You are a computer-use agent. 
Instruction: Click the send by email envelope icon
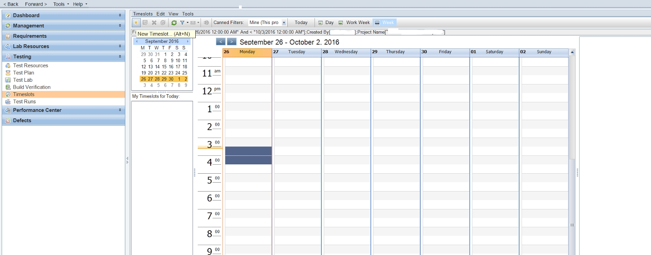click(193, 23)
